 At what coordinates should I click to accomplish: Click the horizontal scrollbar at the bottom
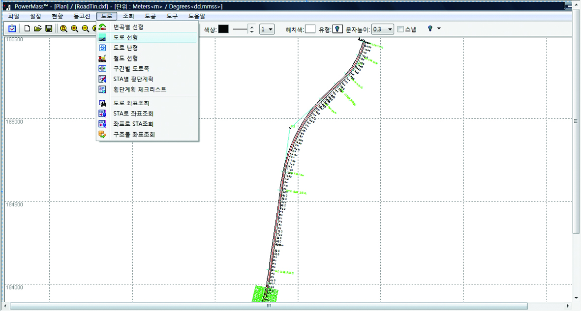point(268,306)
